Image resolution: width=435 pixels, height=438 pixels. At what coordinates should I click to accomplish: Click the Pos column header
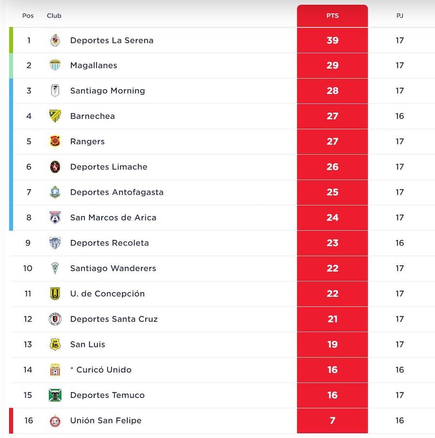(x=28, y=15)
